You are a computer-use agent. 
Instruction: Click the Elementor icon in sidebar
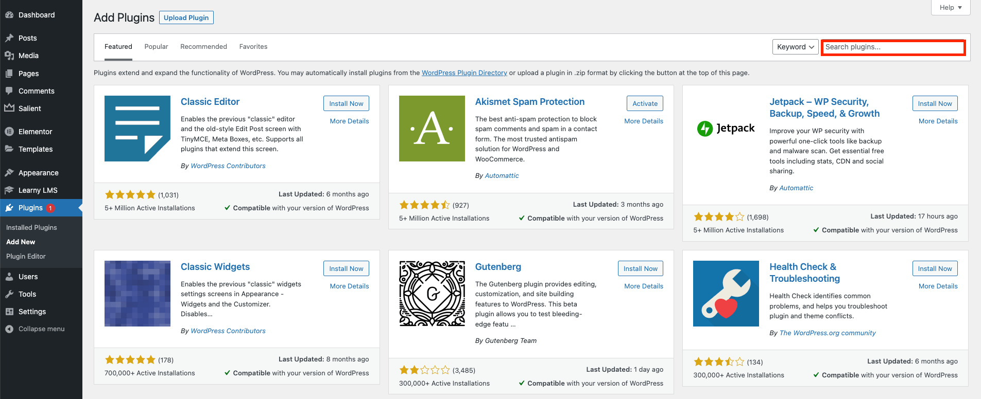click(9, 132)
